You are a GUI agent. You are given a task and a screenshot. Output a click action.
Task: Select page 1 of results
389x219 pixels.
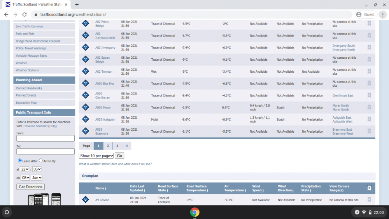click(98, 146)
